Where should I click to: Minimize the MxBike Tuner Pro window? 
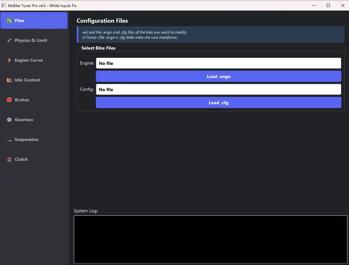[x=314, y=5]
